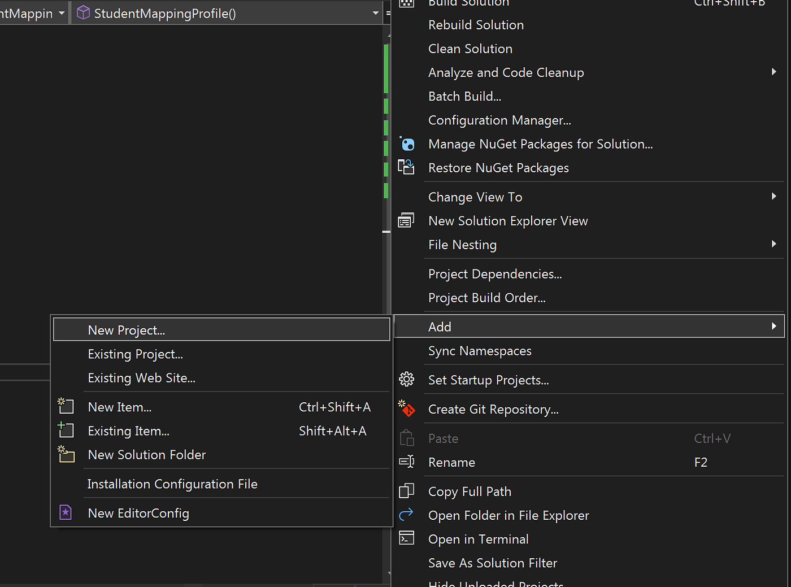The image size is (791, 587).
Task: Click the New EditorConfig star icon
Action: click(66, 512)
